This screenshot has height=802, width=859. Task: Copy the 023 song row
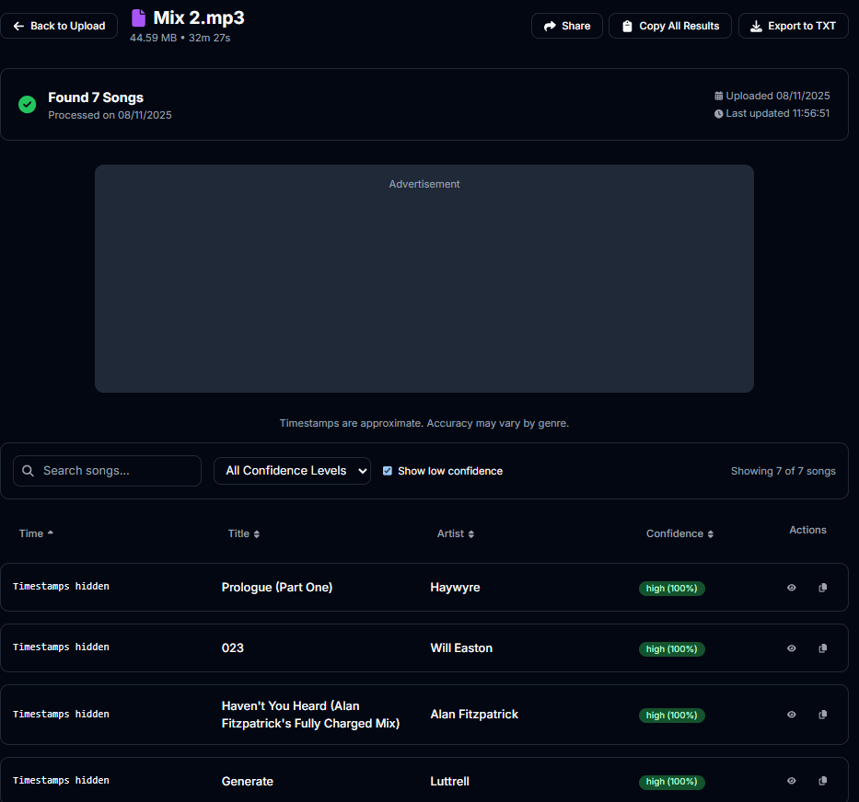point(822,648)
